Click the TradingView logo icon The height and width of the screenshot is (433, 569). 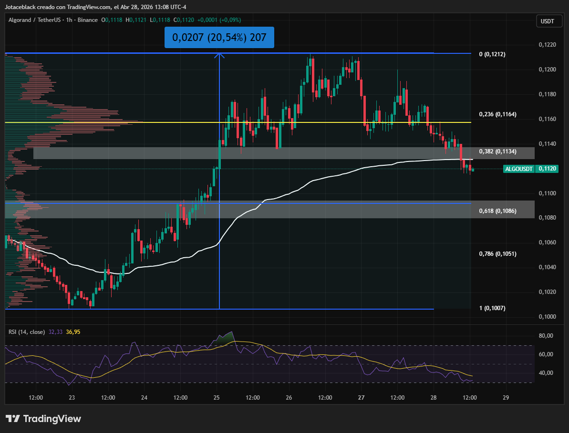(x=13, y=419)
